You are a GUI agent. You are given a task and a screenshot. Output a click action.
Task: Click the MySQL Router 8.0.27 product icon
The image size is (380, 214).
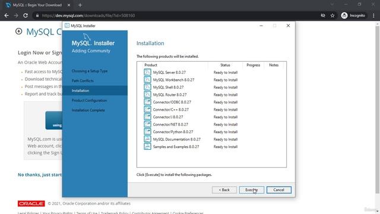[x=147, y=95]
